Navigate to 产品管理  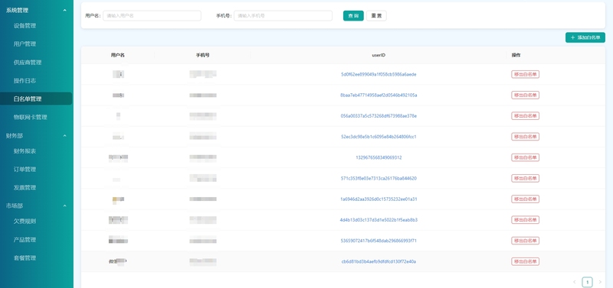[x=25, y=240]
